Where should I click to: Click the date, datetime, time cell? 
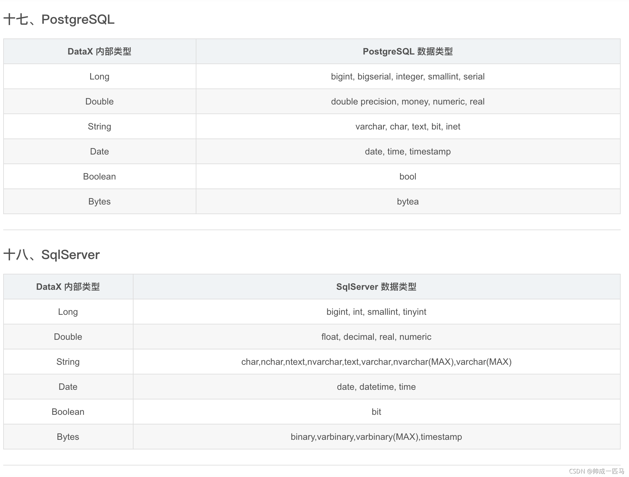[376, 387]
